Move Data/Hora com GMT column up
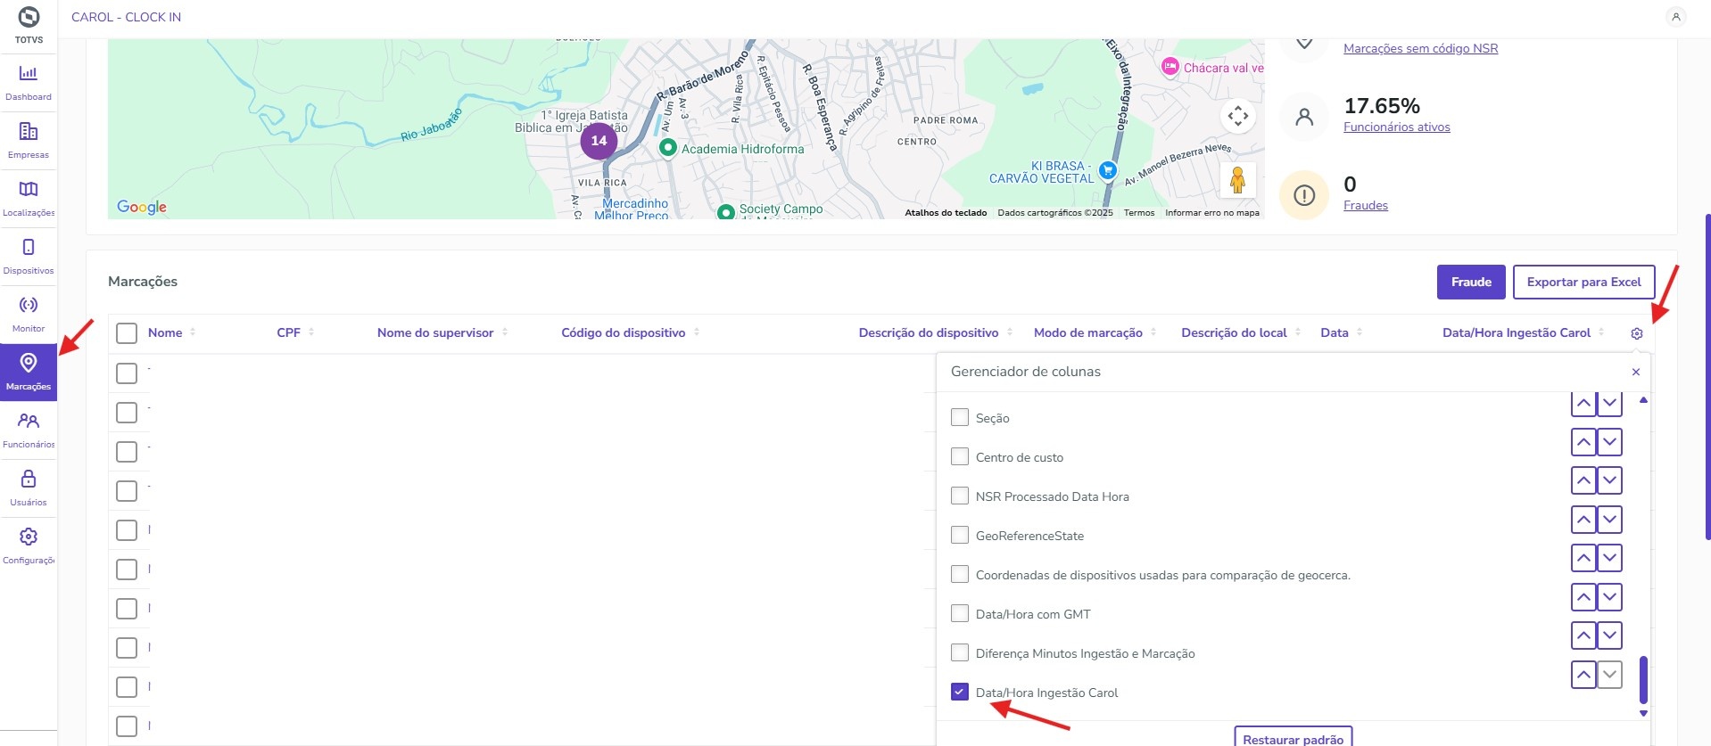 [x=1583, y=597]
